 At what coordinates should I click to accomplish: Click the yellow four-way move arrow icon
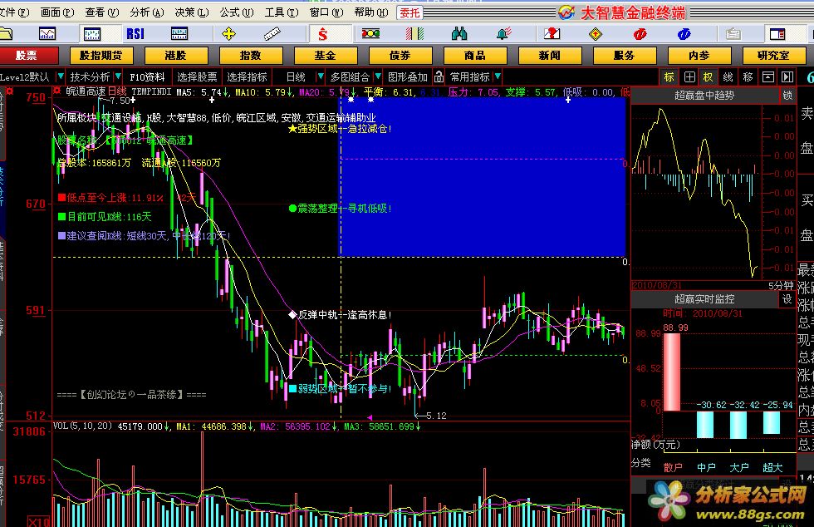(228, 34)
